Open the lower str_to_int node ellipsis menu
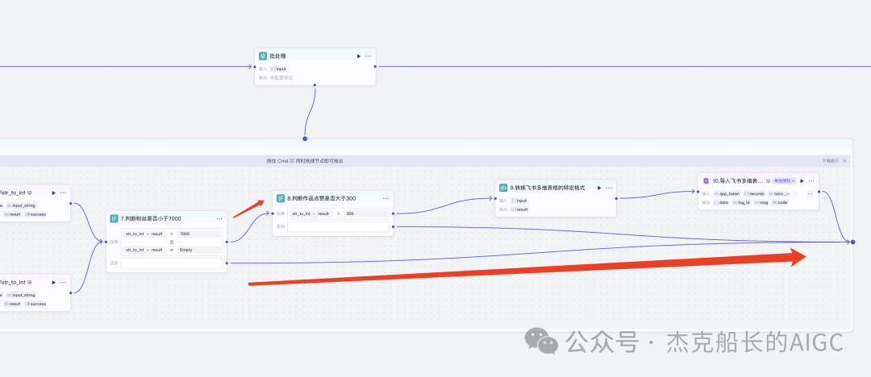 (x=64, y=282)
